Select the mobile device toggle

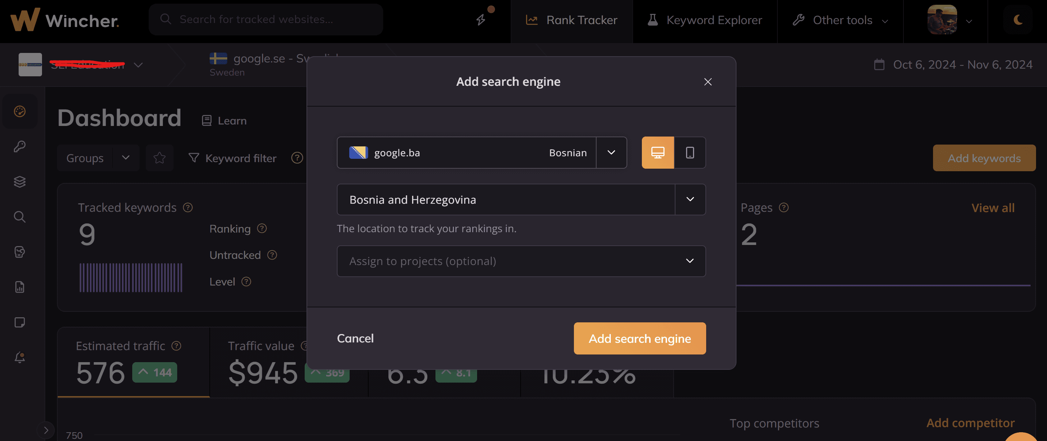690,153
